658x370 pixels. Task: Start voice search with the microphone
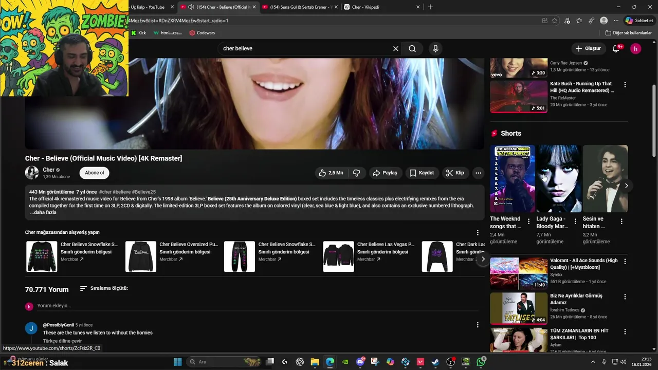point(435,48)
